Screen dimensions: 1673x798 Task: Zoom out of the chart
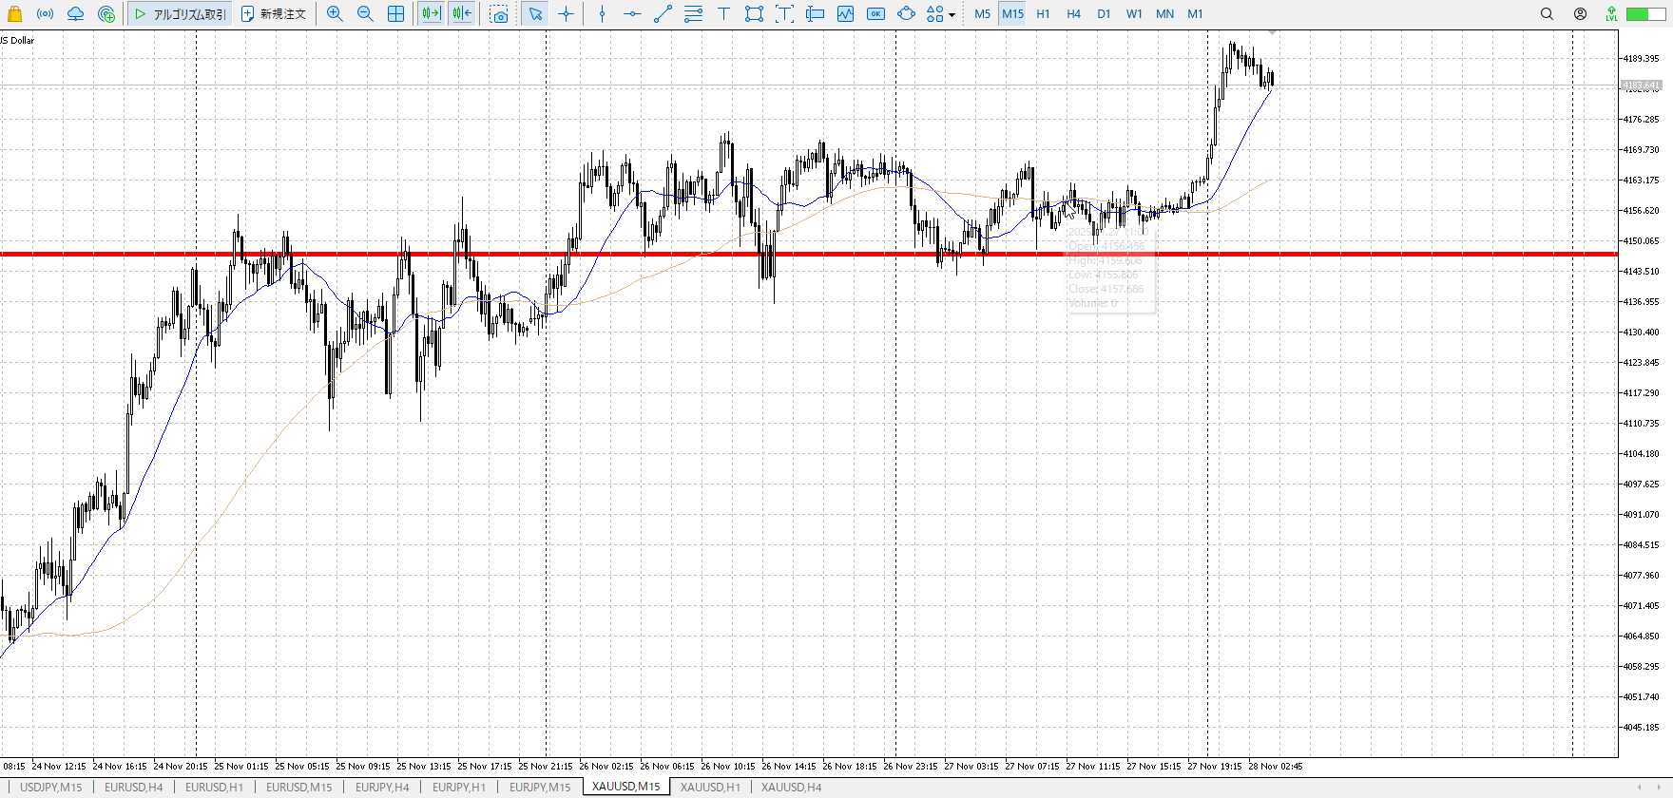pos(365,14)
